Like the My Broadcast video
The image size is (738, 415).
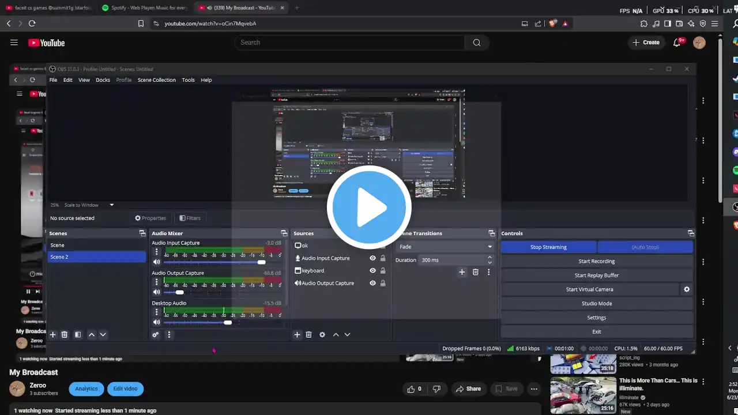click(414, 389)
